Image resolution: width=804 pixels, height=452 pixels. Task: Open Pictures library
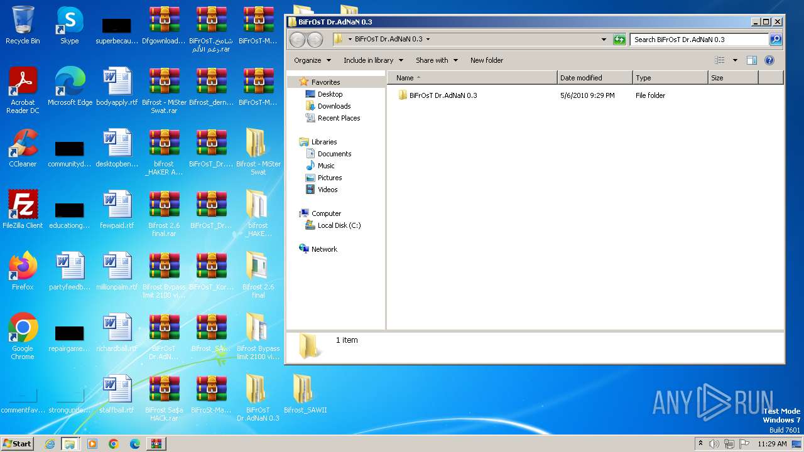click(330, 178)
